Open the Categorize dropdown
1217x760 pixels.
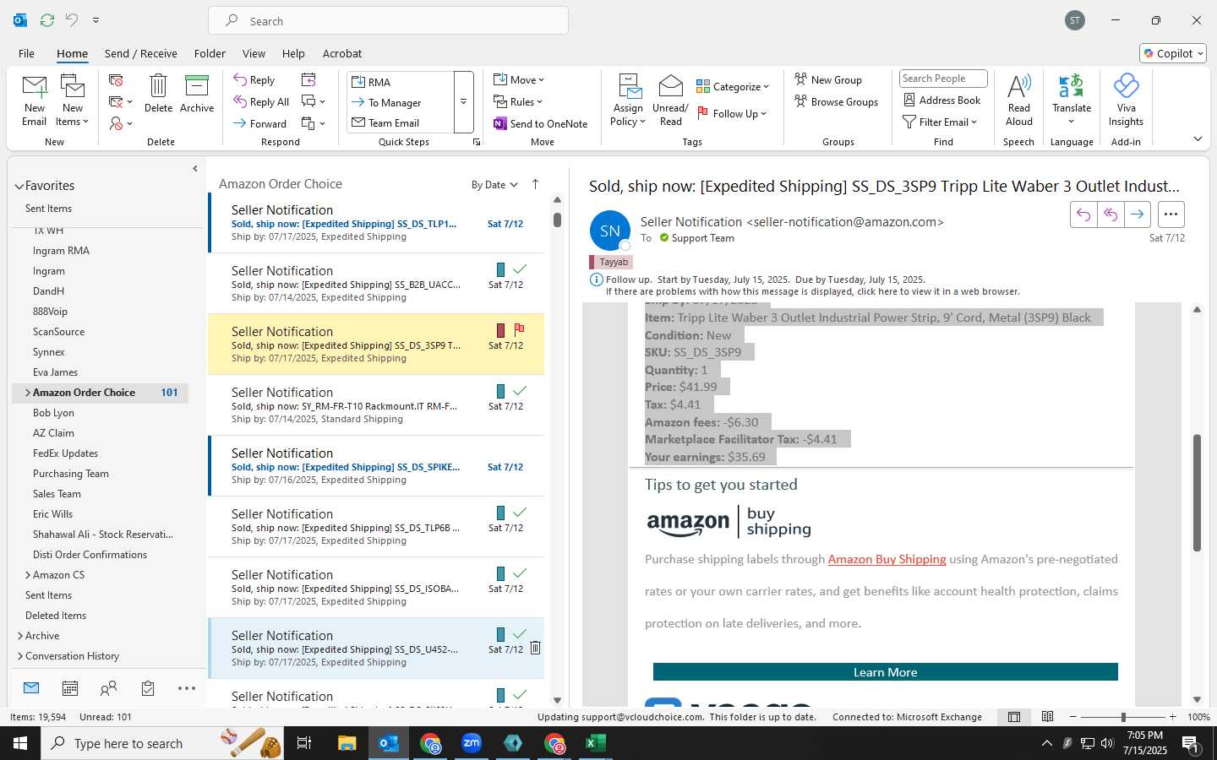[733, 86]
